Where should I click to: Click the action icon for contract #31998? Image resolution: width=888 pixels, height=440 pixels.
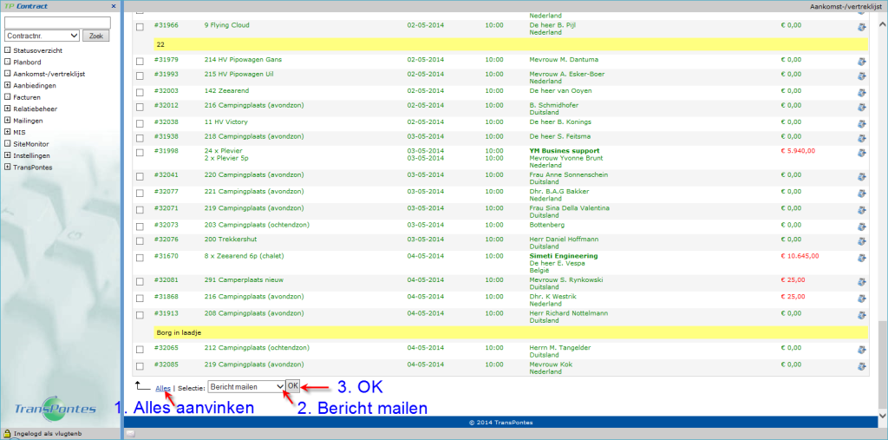point(861,154)
